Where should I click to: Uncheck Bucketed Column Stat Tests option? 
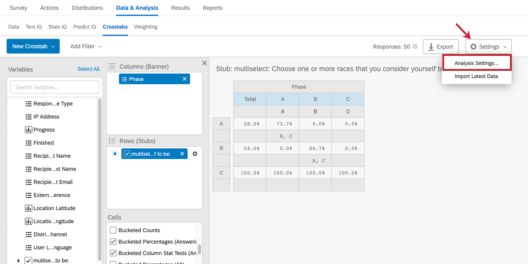[x=113, y=253]
